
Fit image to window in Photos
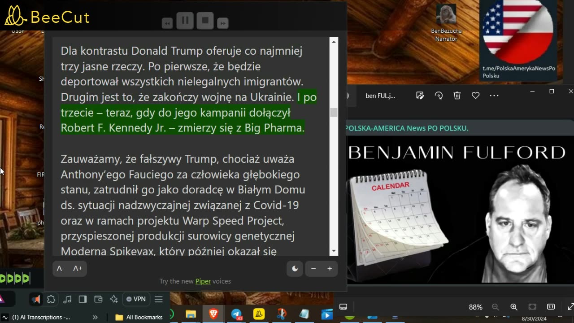coord(532,307)
